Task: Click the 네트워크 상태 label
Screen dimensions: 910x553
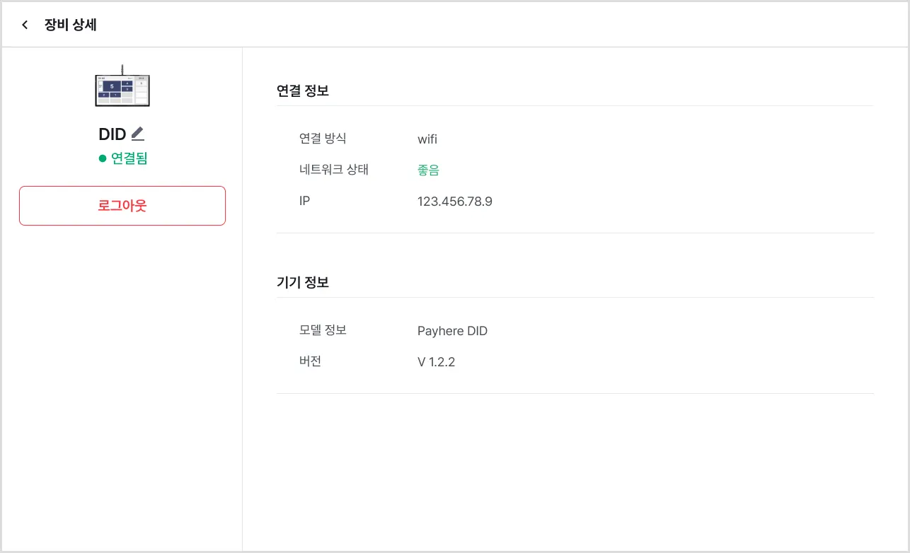Action: point(334,170)
